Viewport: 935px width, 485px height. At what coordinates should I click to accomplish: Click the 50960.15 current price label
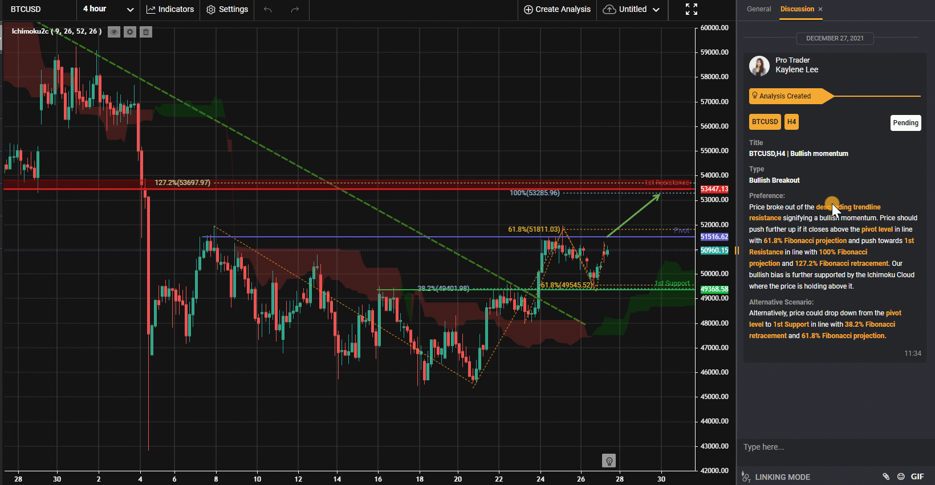714,250
